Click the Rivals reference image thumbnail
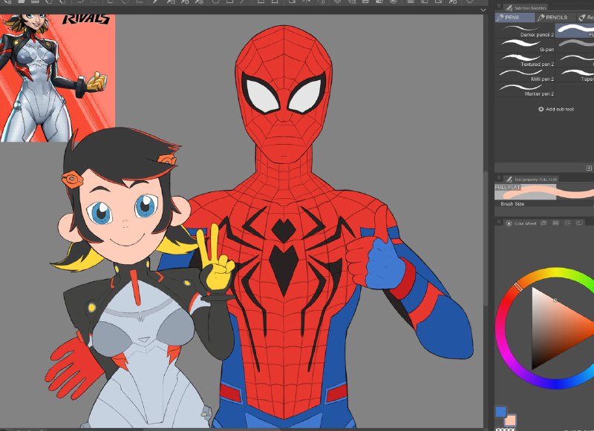The image size is (594, 431). click(x=58, y=78)
